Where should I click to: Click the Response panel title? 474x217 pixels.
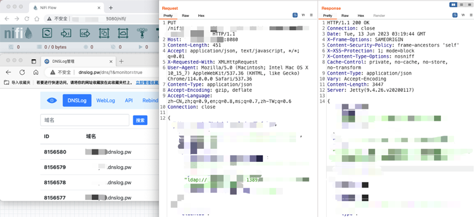[331, 8]
